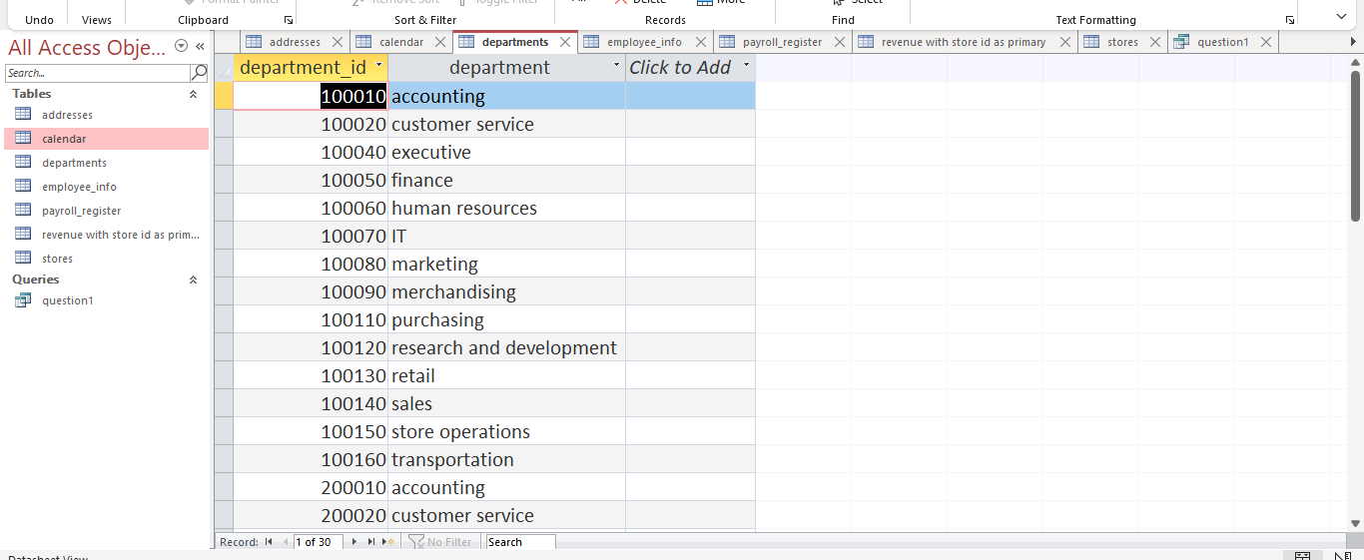The image size is (1364, 560).
Task: Switch to the calendar tab
Action: [401, 42]
